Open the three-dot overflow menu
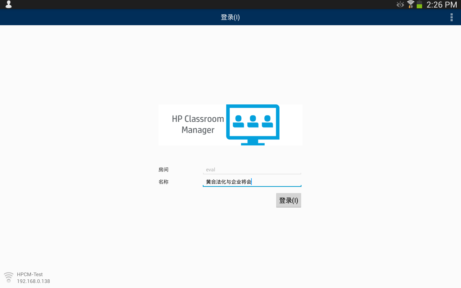 451,17
